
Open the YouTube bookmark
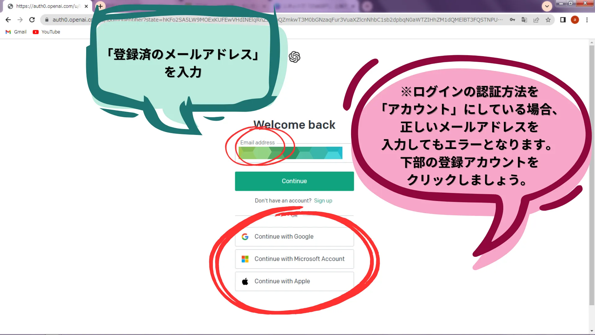click(x=46, y=32)
